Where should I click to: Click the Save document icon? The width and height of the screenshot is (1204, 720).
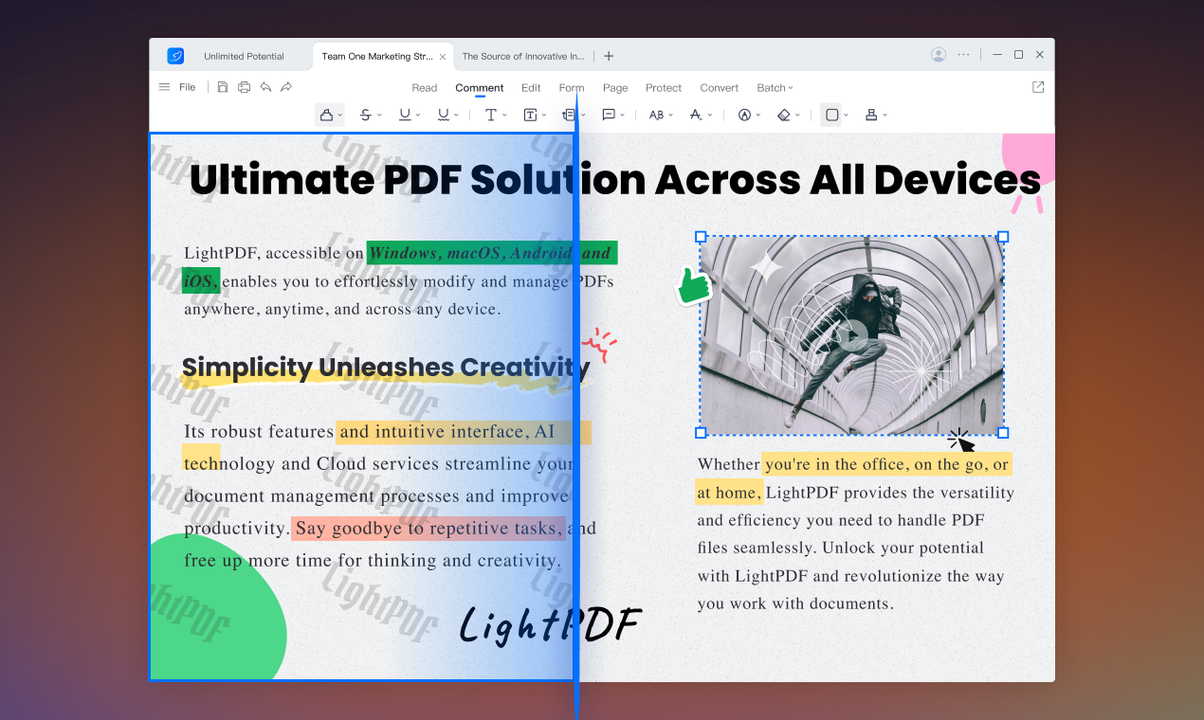click(x=223, y=86)
